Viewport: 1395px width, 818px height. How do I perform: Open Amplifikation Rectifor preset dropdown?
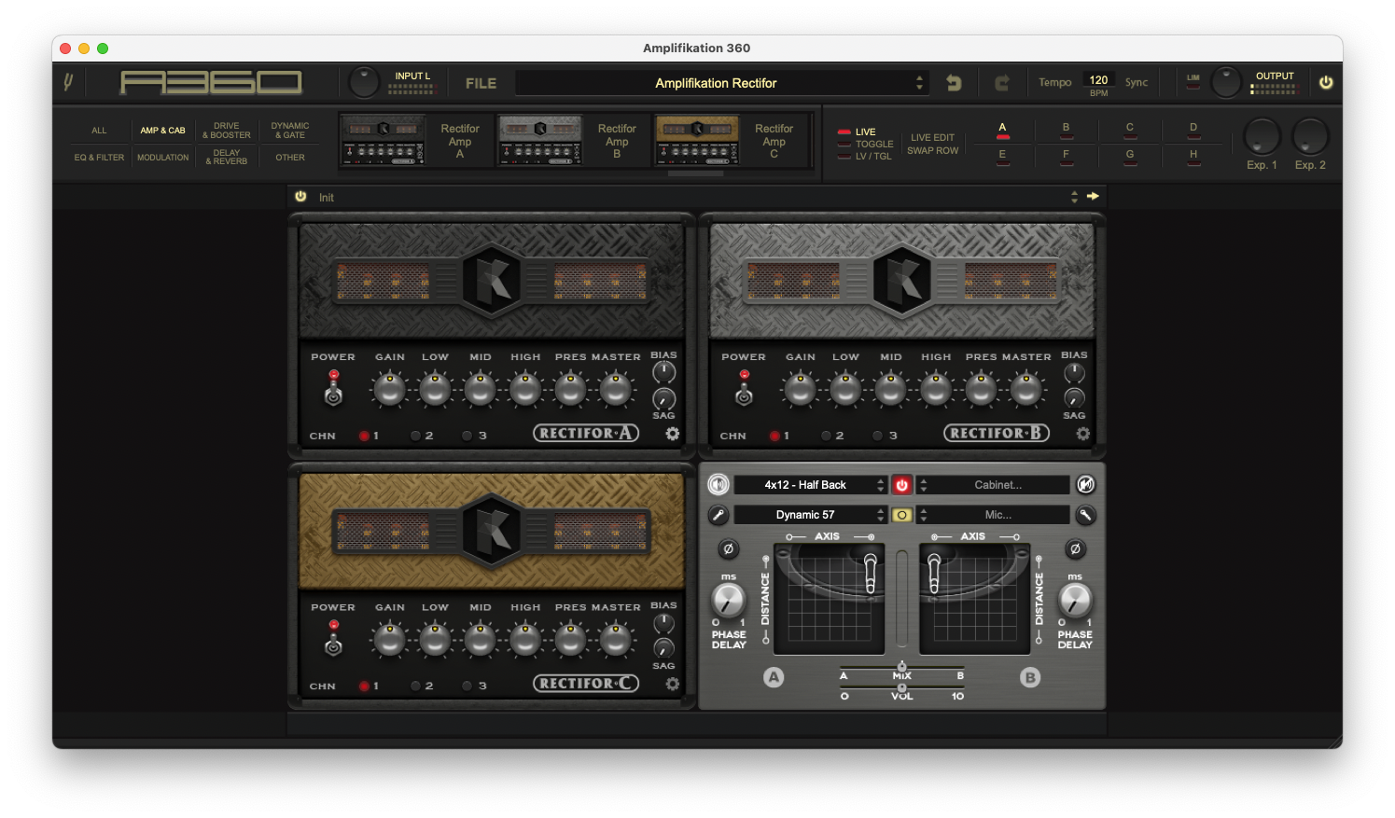[720, 83]
